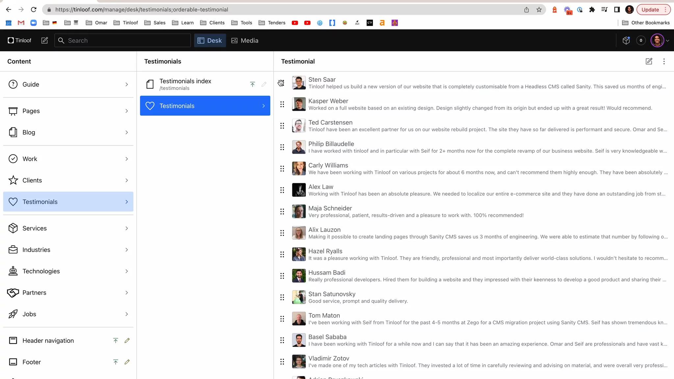
Task: Click the Industries briefcase icon
Action: (13, 250)
